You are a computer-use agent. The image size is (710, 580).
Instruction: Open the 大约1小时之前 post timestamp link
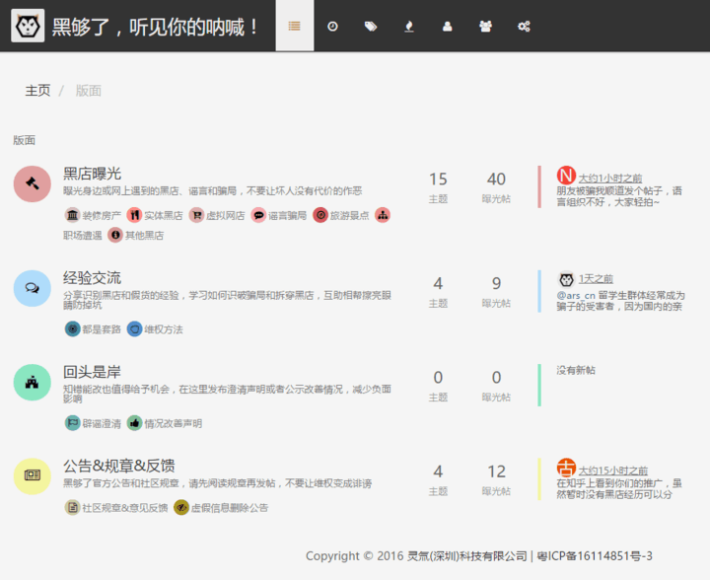pos(610,179)
